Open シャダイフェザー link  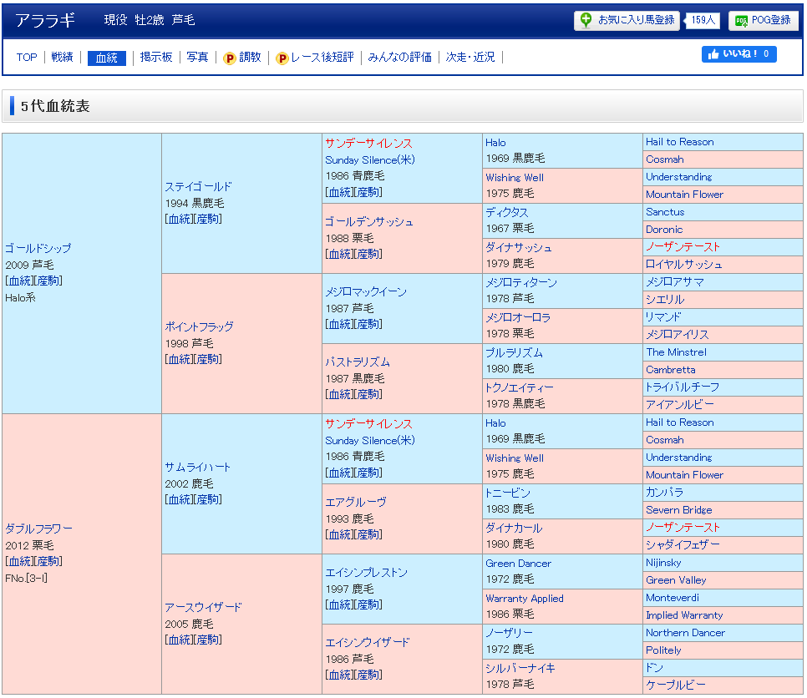point(683,544)
